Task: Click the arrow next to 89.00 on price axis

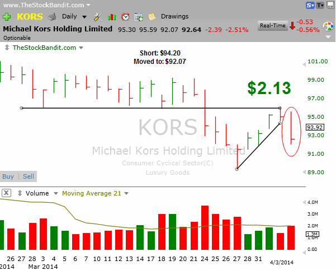Action: coord(304,172)
